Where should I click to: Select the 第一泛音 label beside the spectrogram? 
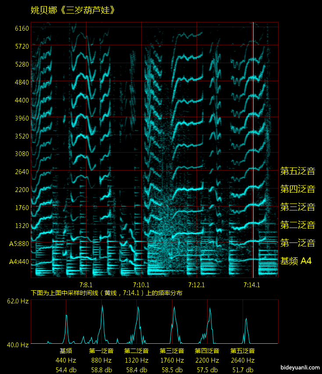(297, 243)
